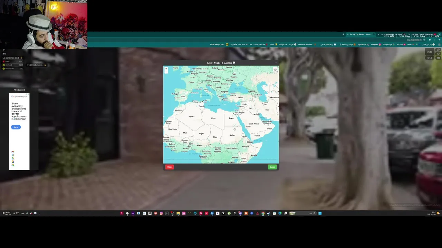Open Microsoft Store from the taskbar
Image resolution: width=442 pixels, height=248 pixels.
[274, 213]
